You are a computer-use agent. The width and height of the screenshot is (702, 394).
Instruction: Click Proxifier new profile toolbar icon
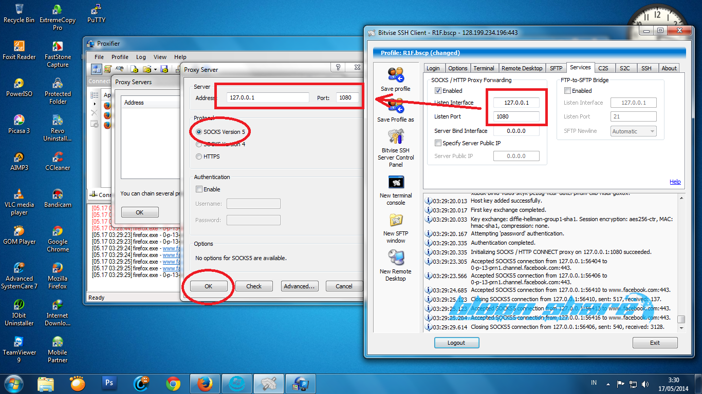[x=135, y=69]
